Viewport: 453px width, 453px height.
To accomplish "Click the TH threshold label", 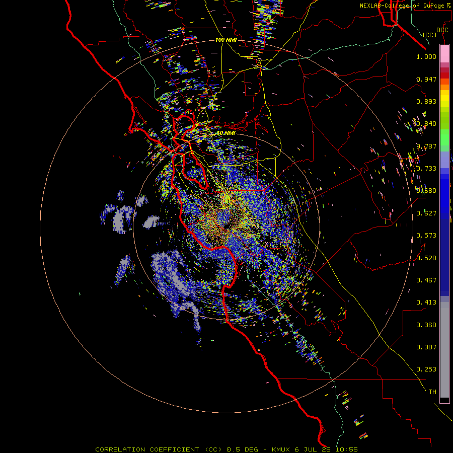I will [432, 392].
